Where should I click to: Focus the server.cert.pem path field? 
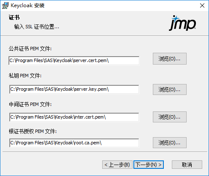tap(74, 61)
